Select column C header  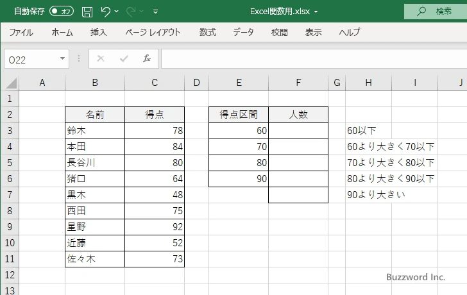coord(155,83)
